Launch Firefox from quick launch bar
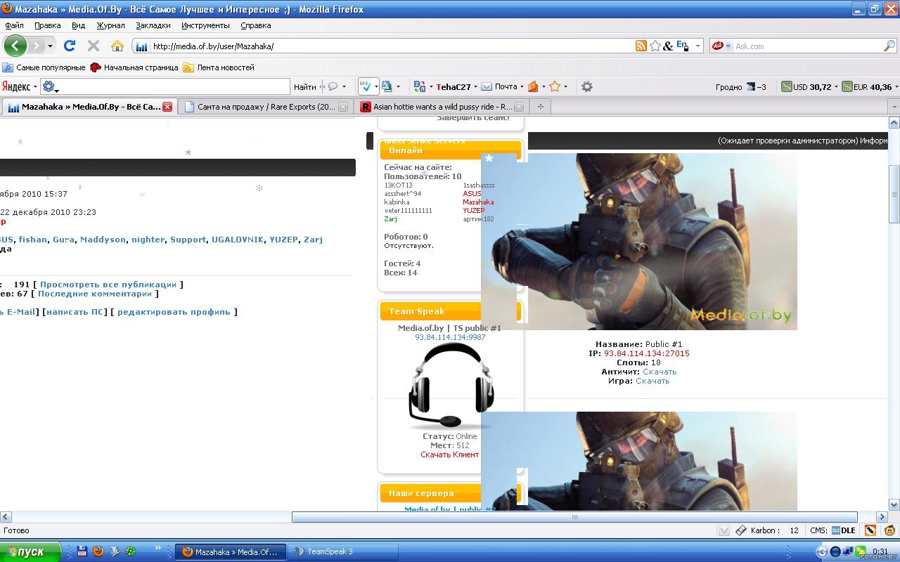Screen dimensions: 900x562 98,551
